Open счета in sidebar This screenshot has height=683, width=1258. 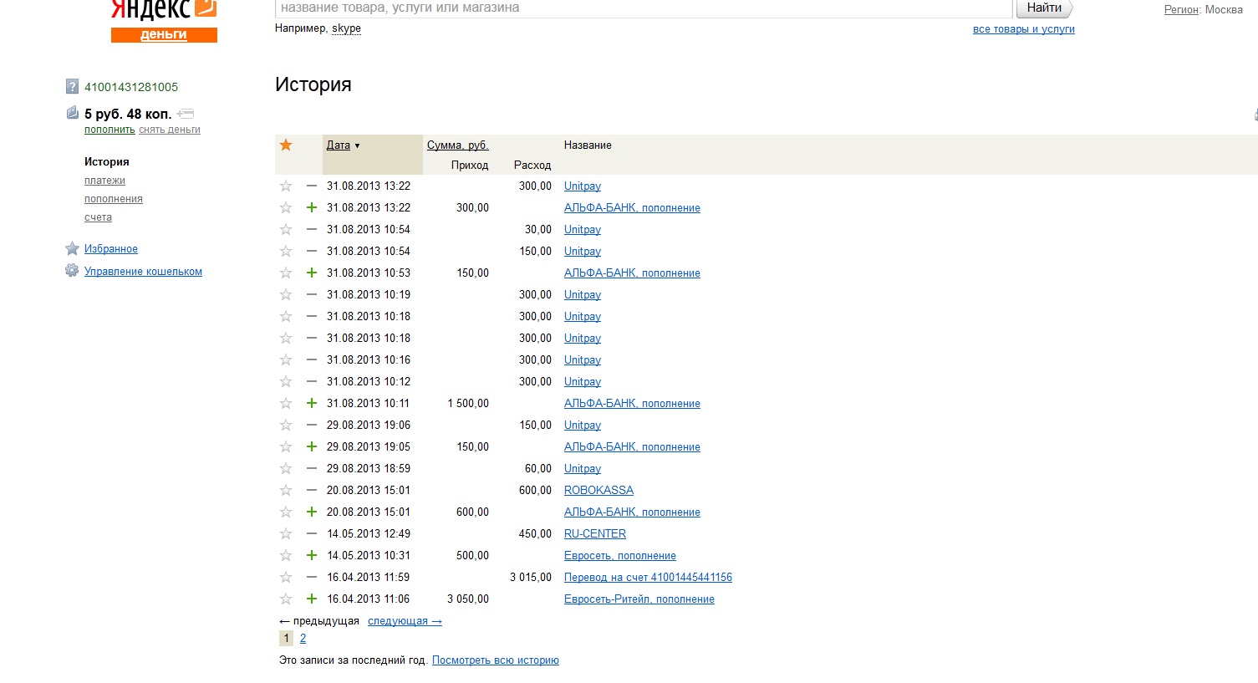click(98, 217)
